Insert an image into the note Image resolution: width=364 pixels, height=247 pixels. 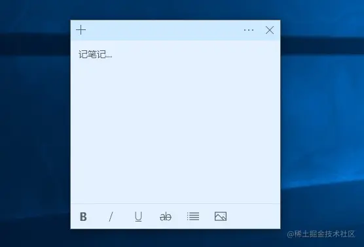click(221, 216)
